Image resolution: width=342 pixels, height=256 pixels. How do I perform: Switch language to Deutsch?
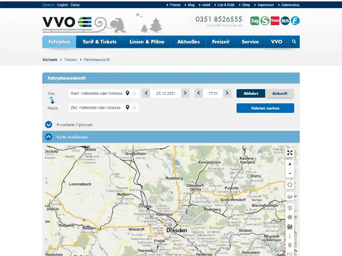(48, 5)
